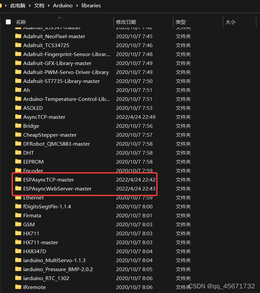Click the folder icon of EEPROM
Viewport: 260px width, 293px height.
click(18, 162)
